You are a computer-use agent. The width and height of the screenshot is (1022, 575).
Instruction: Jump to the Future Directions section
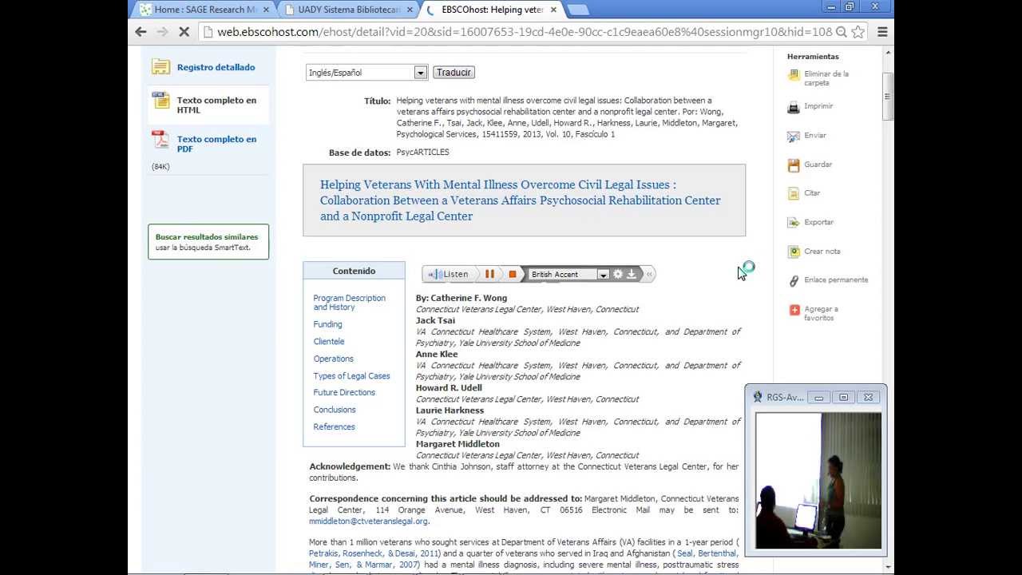[344, 392]
